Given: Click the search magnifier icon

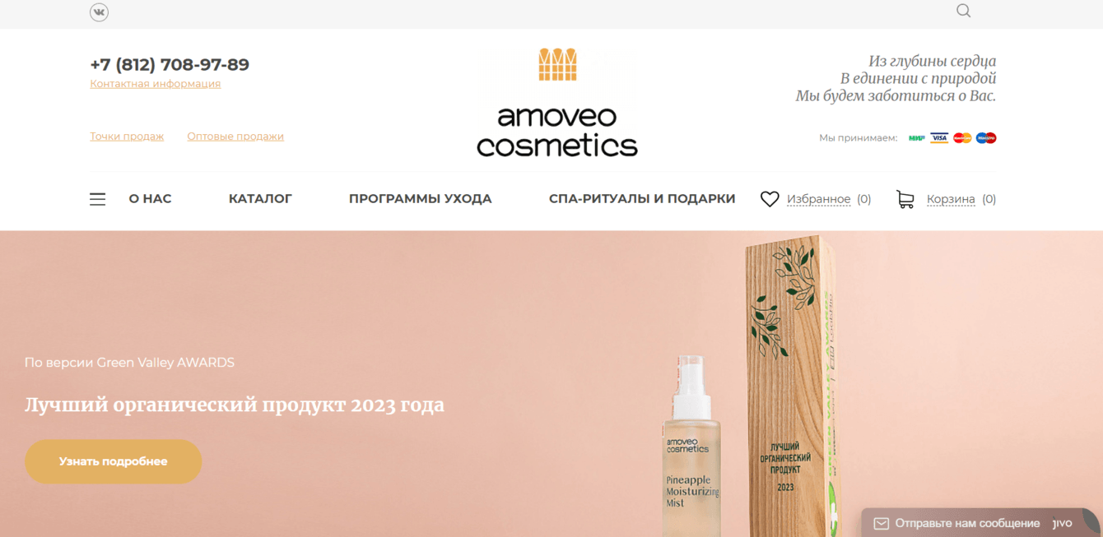Looking at the screenshot, I should click(963, 11).
